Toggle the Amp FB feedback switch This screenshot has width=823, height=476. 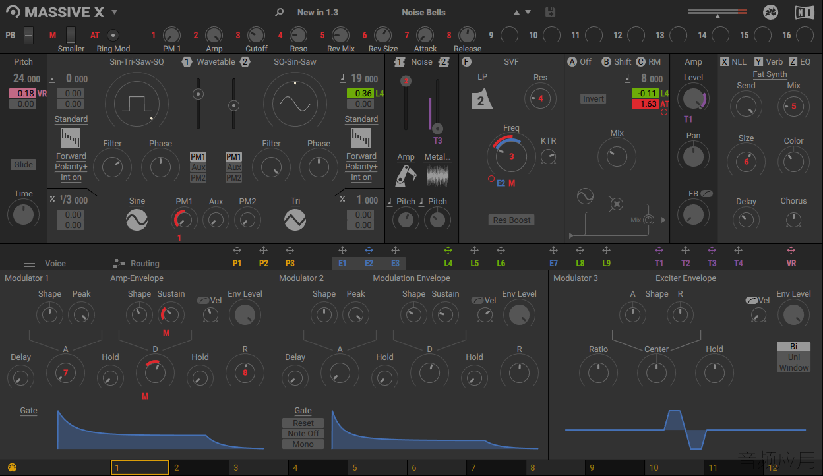[x=707, y=194]
